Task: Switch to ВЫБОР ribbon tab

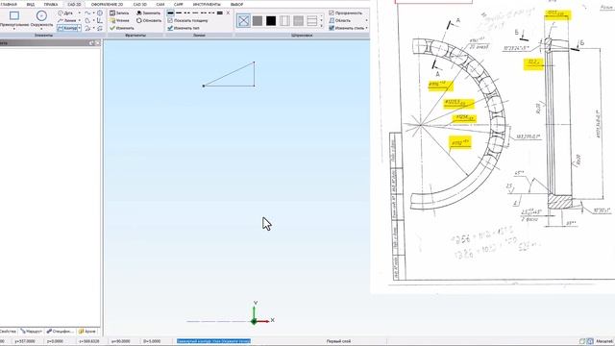Action: click(236, 4)
